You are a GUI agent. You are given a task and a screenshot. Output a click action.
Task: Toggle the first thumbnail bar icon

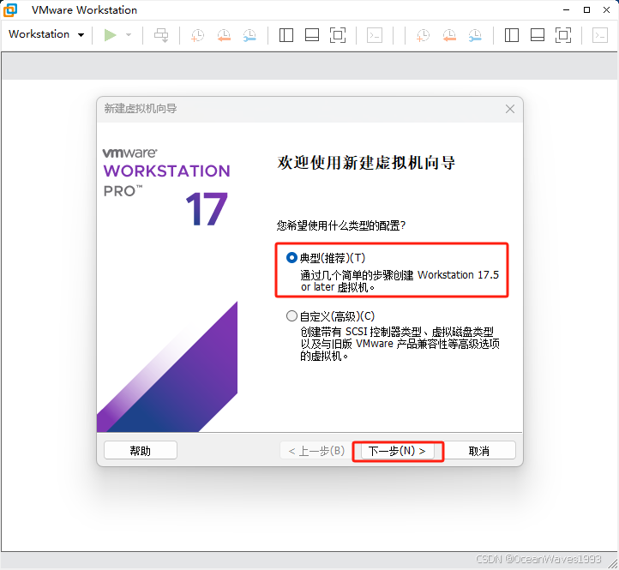(x=312, y=35)
